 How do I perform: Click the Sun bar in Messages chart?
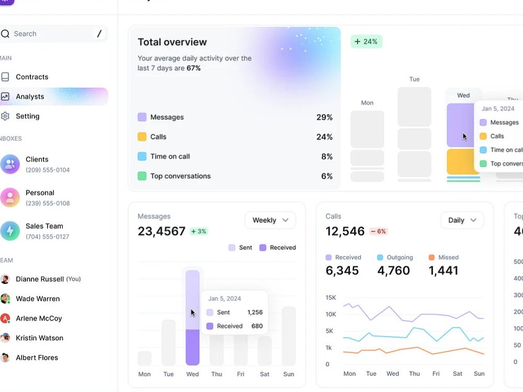tap(289, 336)
